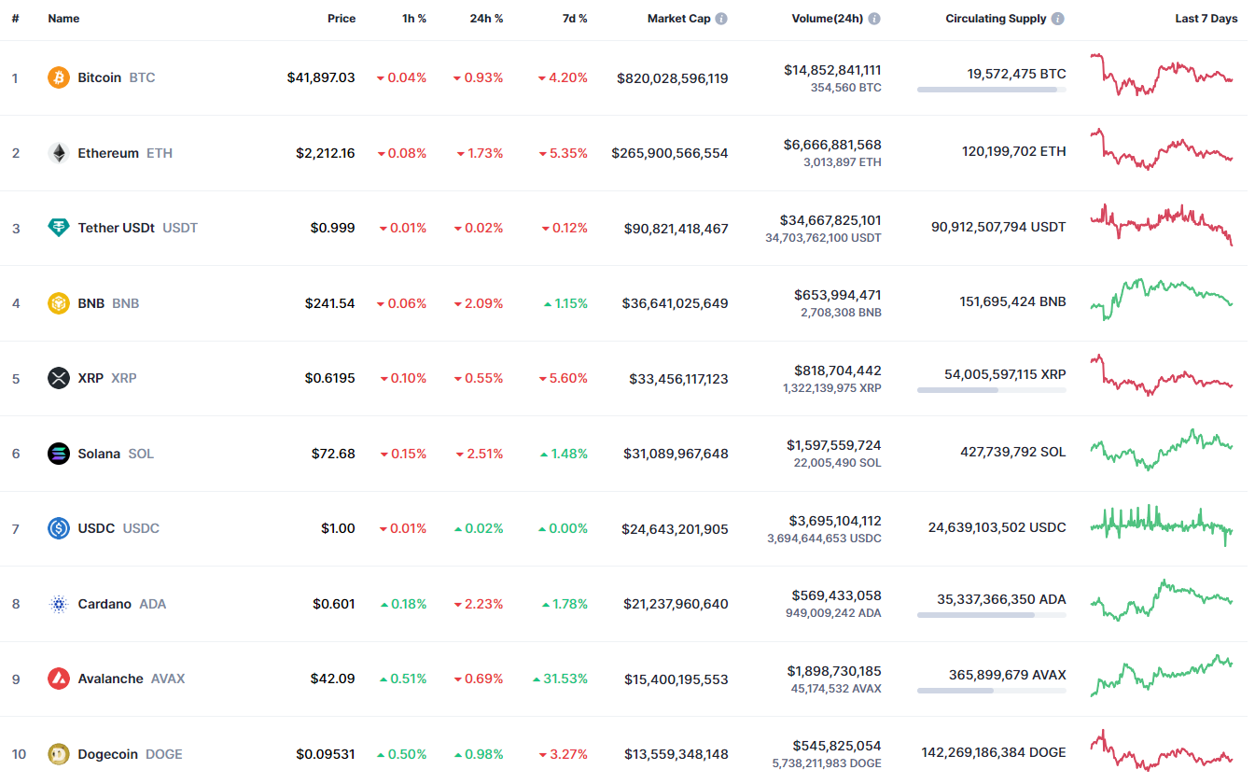Sort the table by Price column

341,19
